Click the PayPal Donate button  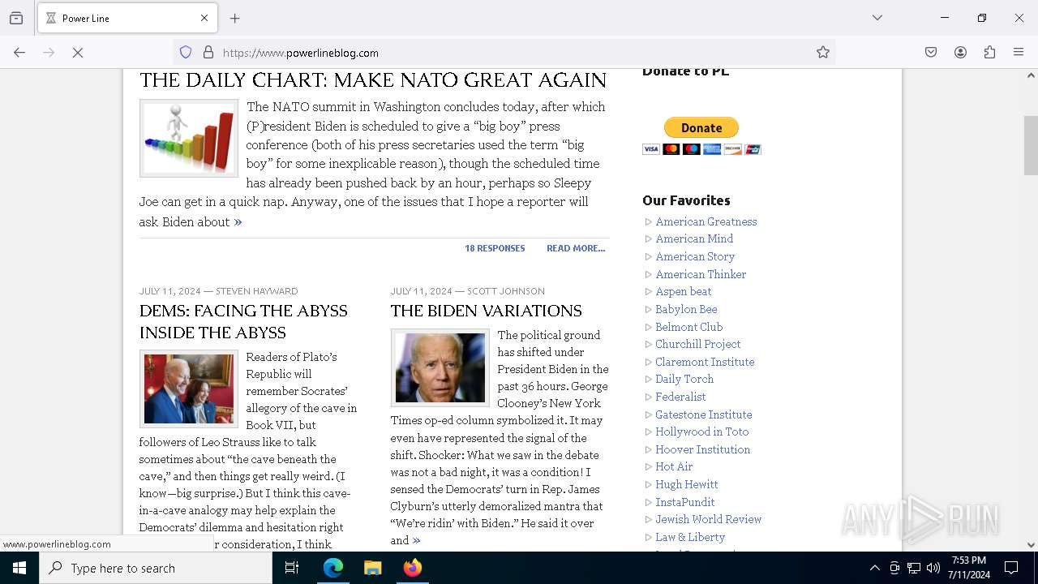[701, 127]
